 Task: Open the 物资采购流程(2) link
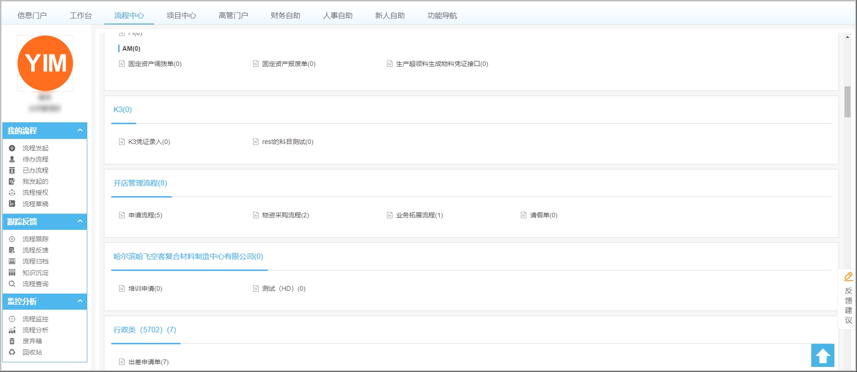coord(285,215)
